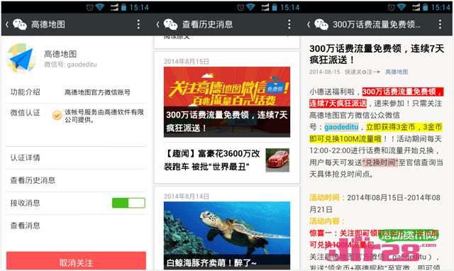This screenshot has width=454, height=271.
Task: Tap WeChat logo in 高德地图 header
Action: tap(20, 25)
